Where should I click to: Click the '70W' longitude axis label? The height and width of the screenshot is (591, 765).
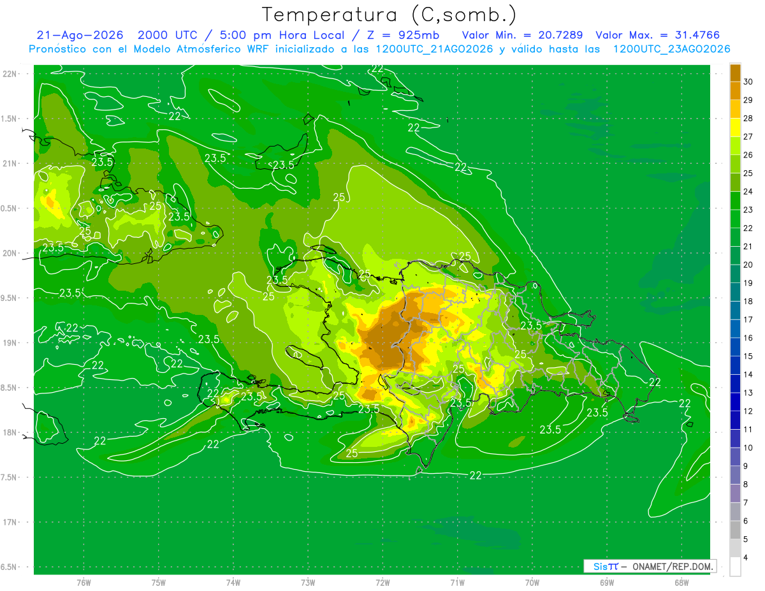(532, 583)
